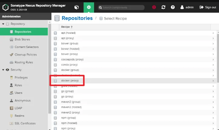Viewport: 219px width, 130px height.
Task: Open the Roles item under Security
Action: tap(18, 85)
